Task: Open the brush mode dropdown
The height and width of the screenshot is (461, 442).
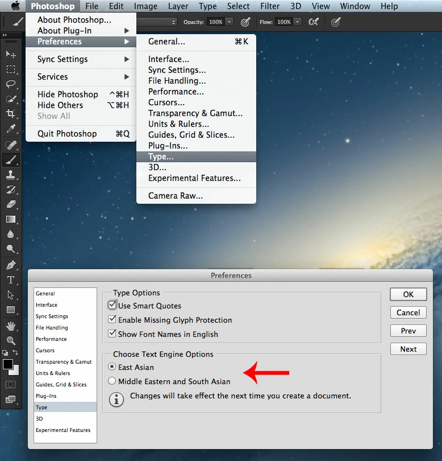Action: (x=157, y=22)
